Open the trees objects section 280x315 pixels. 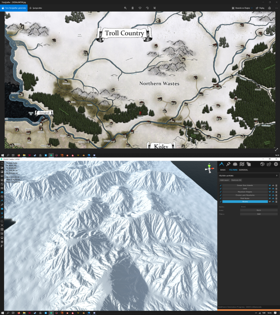(x=235, y=164)
